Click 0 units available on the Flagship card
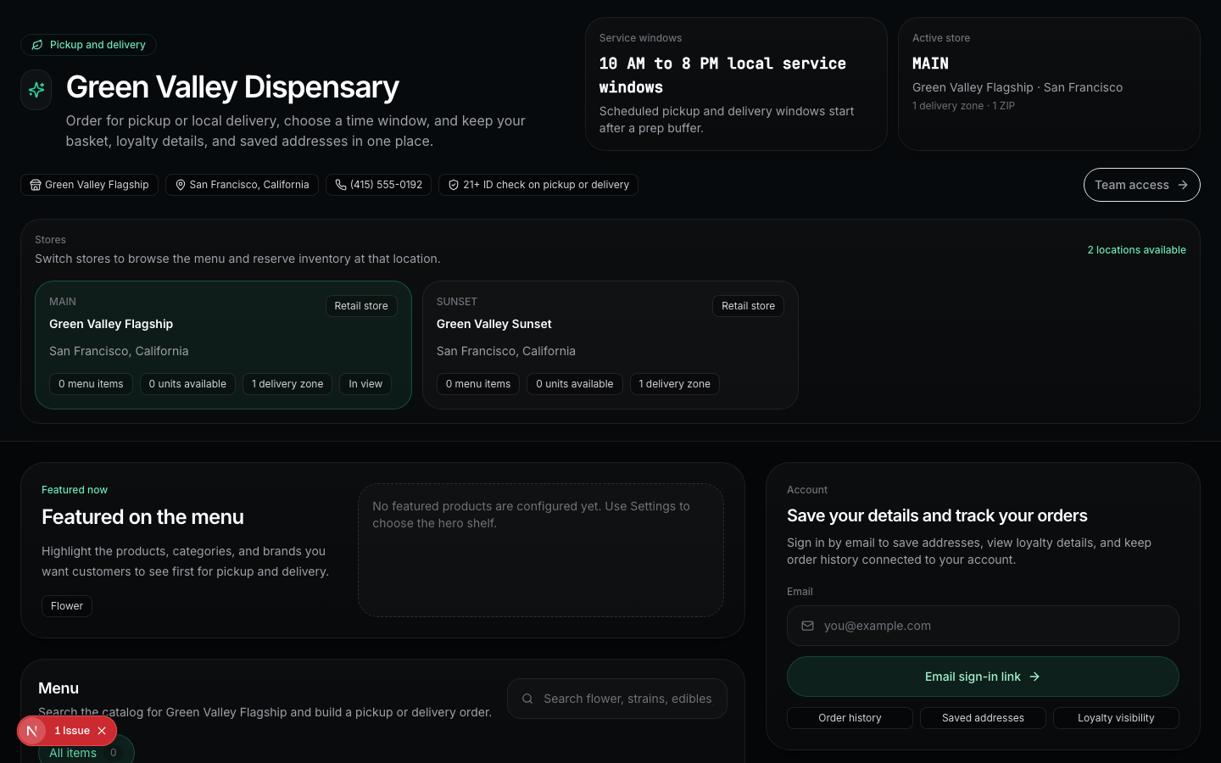Screen dimensions: 1221x763 (187, 384)
